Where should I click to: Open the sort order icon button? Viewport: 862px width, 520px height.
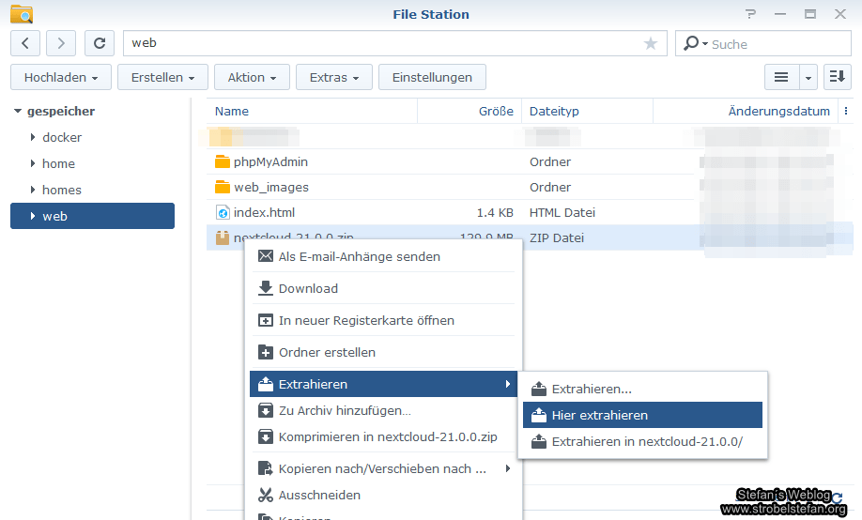838,77
